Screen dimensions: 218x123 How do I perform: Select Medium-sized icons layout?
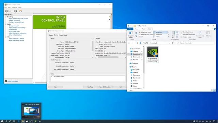click(145, 35)
